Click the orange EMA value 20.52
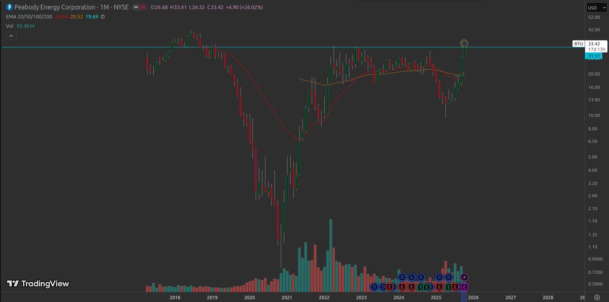Viewport: 609px width, 302px height. point(77,17)
